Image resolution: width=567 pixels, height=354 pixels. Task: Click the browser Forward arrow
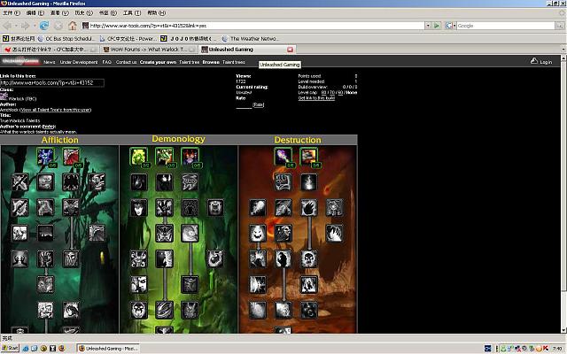click(x=25, y=26)
